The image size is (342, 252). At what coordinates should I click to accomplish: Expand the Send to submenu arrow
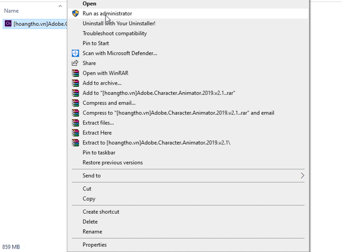302,175
